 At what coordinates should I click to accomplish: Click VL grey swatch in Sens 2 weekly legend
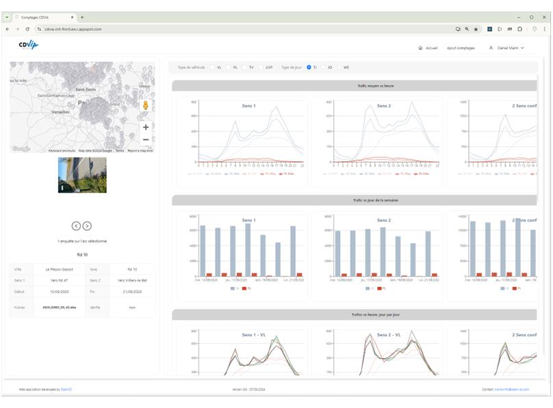[368, 288]
